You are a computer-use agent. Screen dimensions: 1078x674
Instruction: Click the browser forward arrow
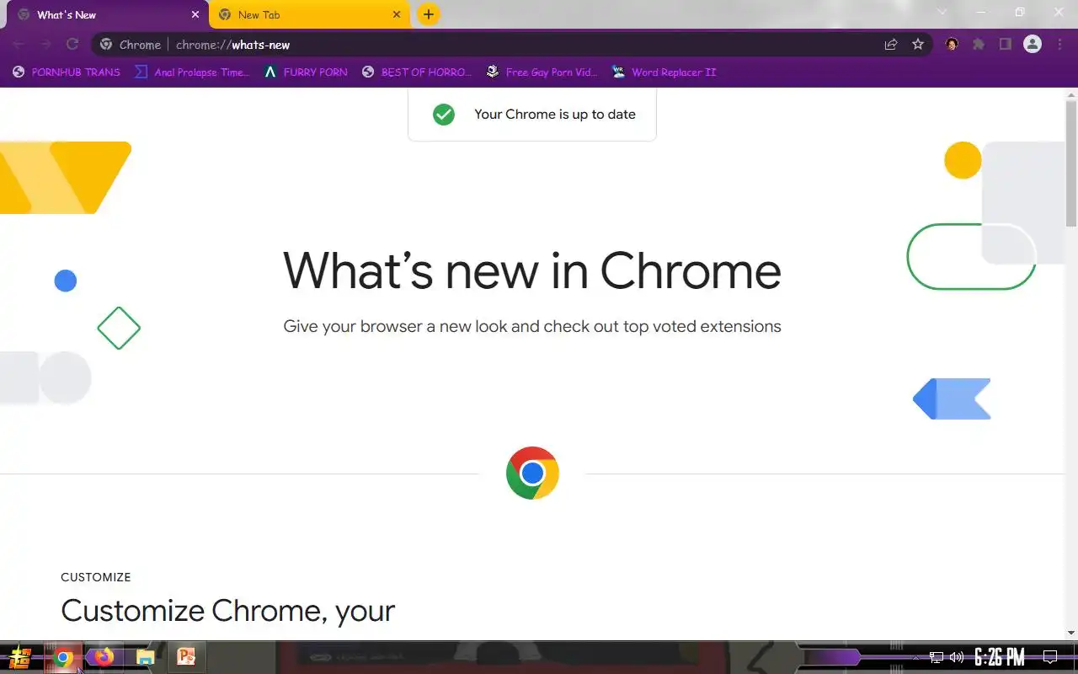[45, 45]
